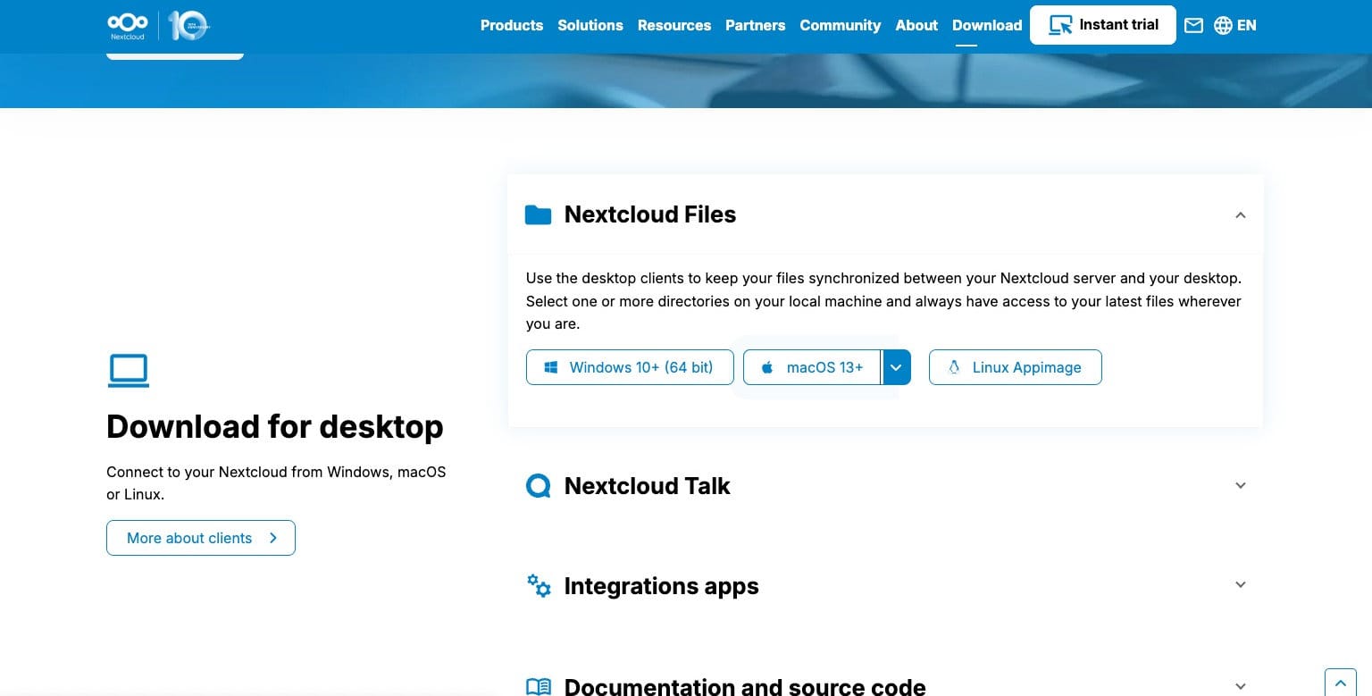Viewport: 1372px width, 696px height.
Task: Click the gears icon beside Integrations apps
Action: (539, 585)
